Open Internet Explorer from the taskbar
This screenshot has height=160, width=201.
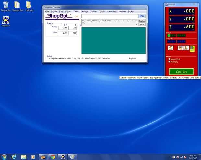click(x=14, y=157)
